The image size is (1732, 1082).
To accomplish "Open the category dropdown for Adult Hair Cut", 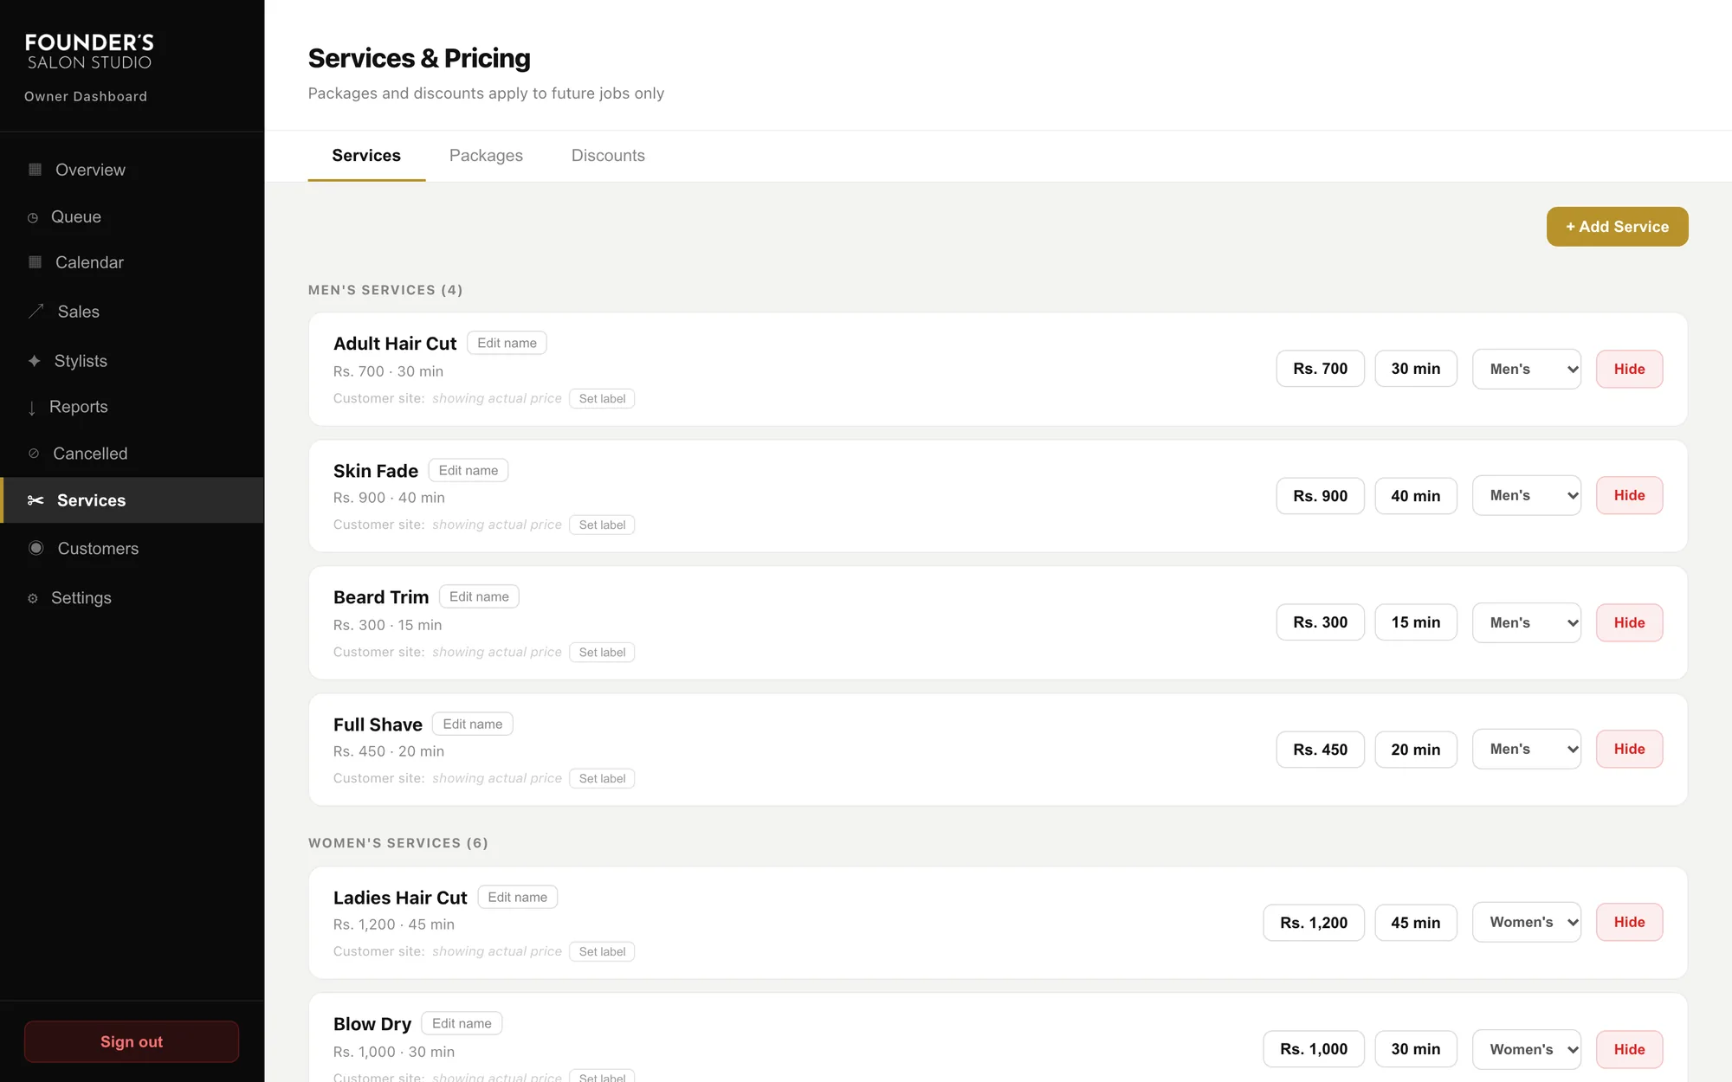I will (x=1527, y=369).
